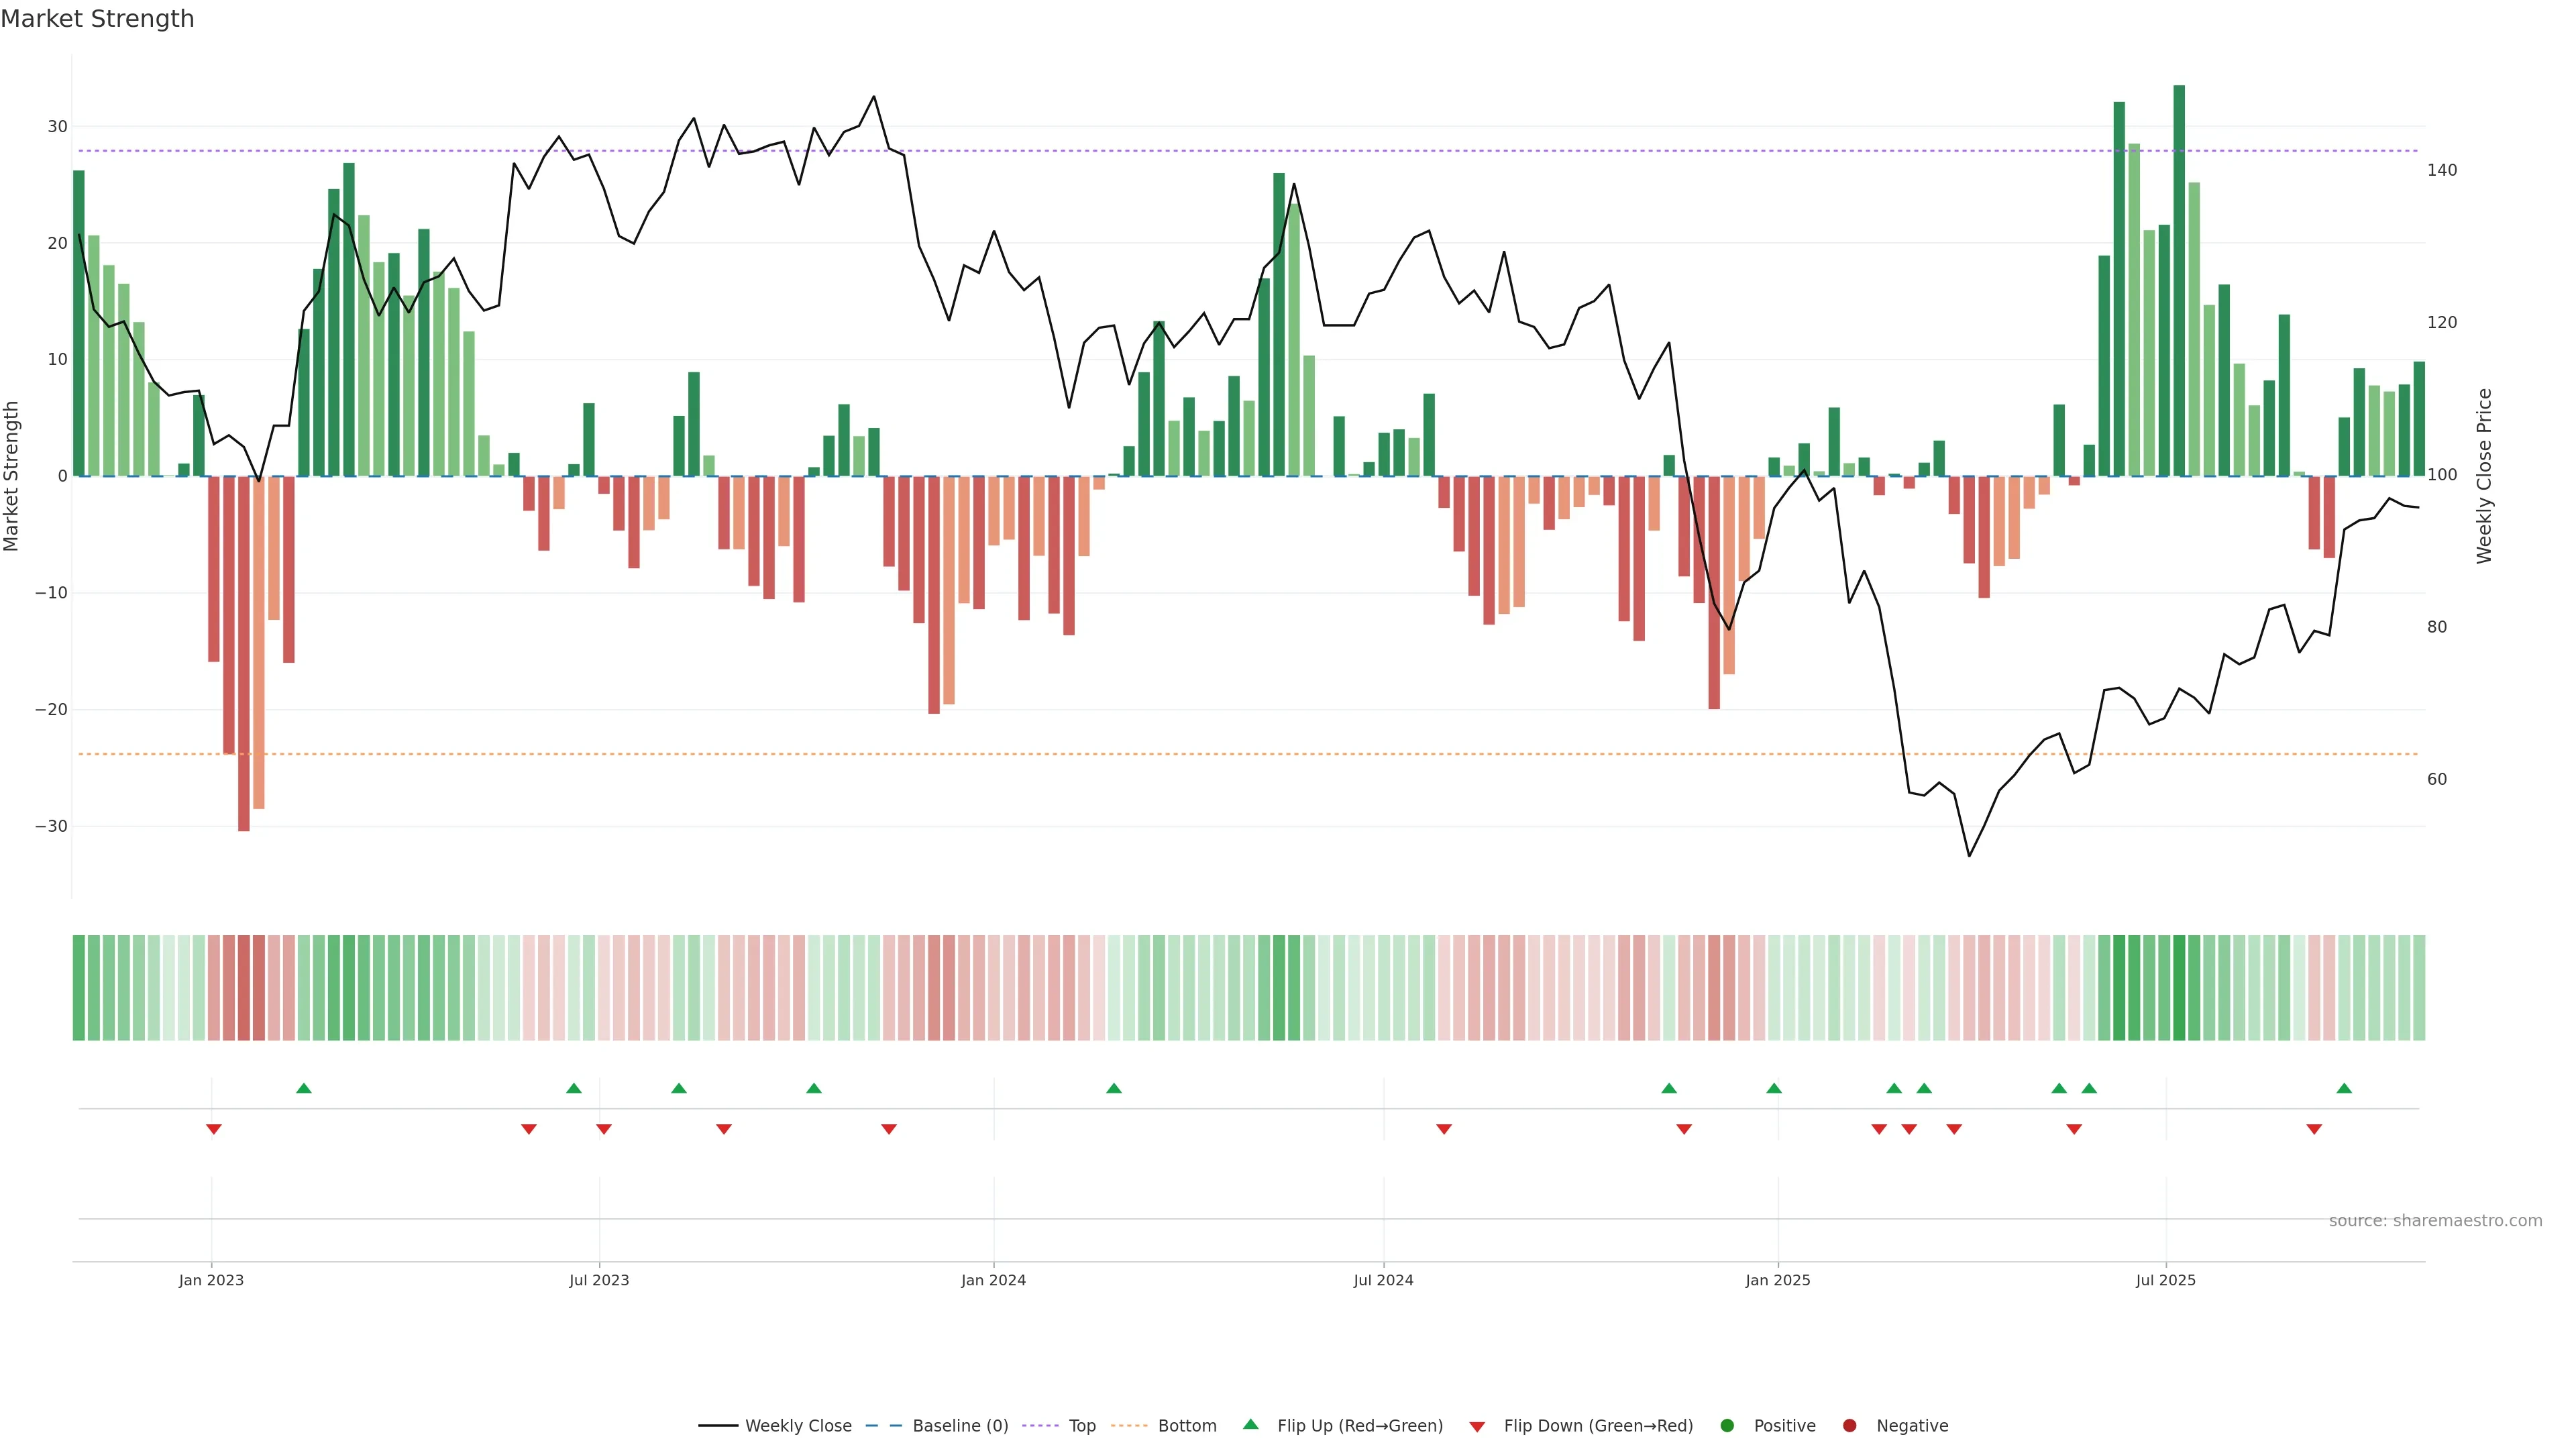This screenshot has width=2576, height=1449.
Task: Click the Jul 2024 x-axis label
Action: (1383, 1280)
